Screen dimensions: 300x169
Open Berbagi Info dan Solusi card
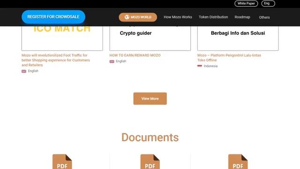tap(238, 38)
